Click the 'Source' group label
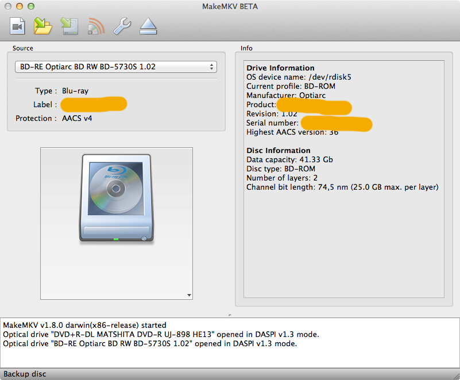This screenshot has height=380, width=460. 22,48
